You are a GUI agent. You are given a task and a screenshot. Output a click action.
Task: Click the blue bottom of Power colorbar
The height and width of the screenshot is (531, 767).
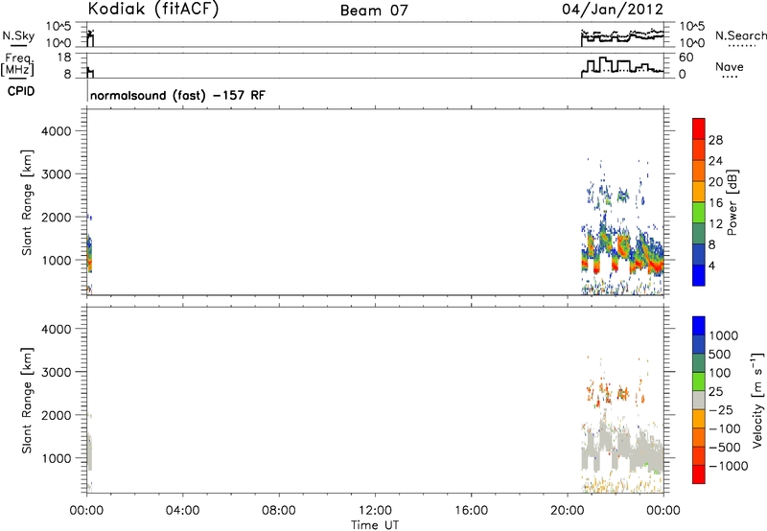(699, 275)
